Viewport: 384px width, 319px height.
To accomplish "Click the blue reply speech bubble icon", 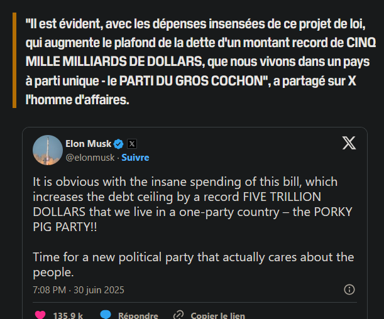I will click(x=106, y=315).
